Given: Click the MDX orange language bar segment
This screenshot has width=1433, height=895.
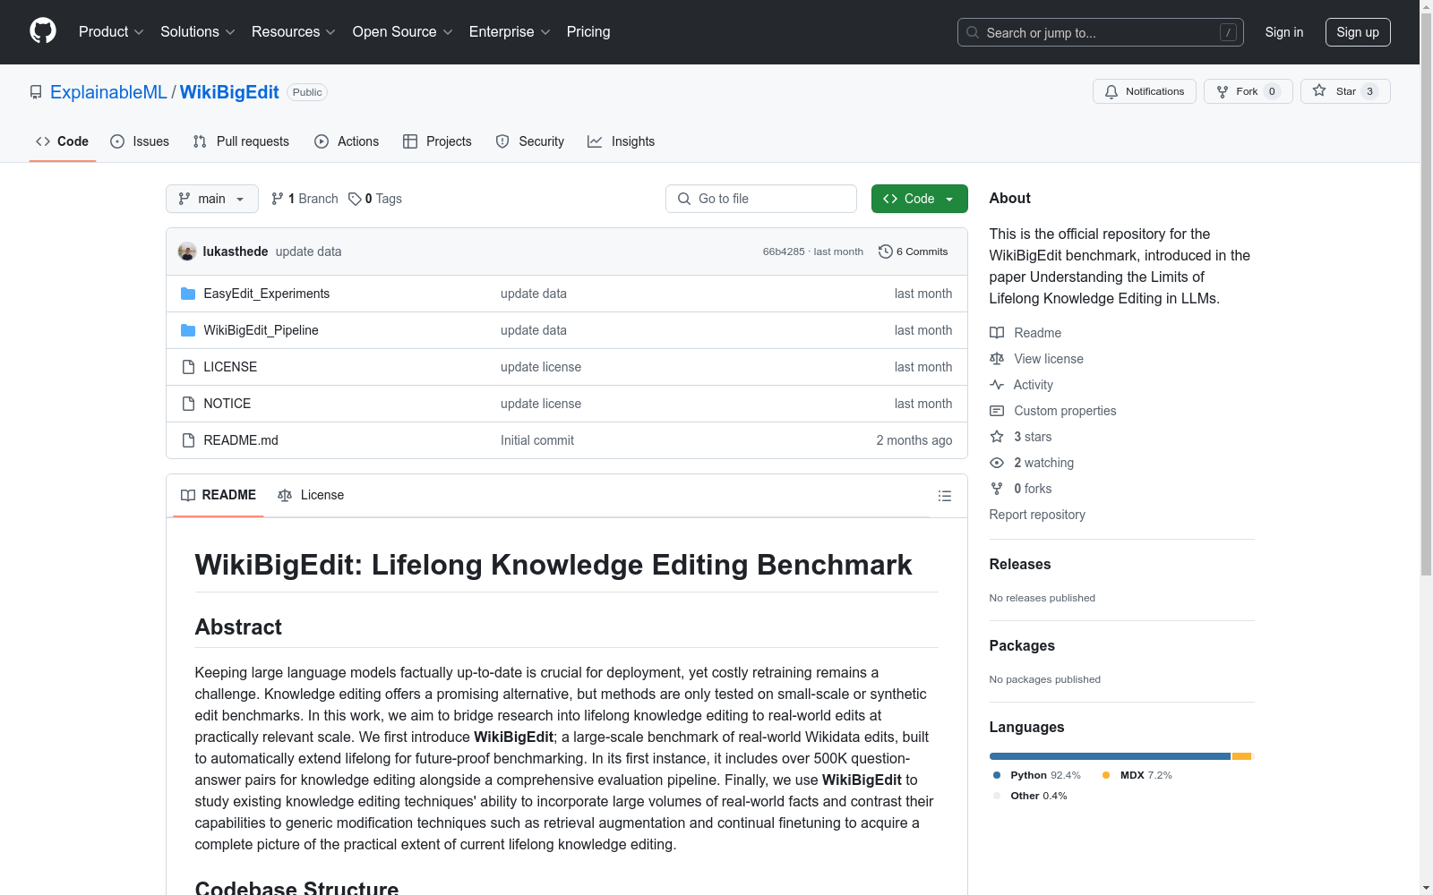Looking at the screenshot, I should tap(1241, 756).
